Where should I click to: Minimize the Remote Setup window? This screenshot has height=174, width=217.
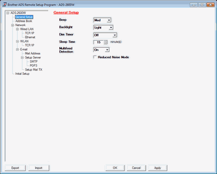point(194,5)
